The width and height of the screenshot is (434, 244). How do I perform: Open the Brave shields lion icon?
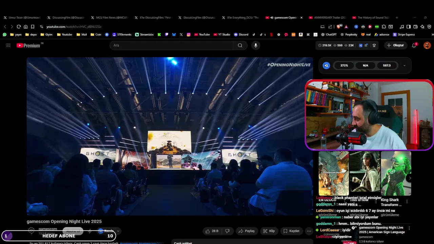point(338,27)
